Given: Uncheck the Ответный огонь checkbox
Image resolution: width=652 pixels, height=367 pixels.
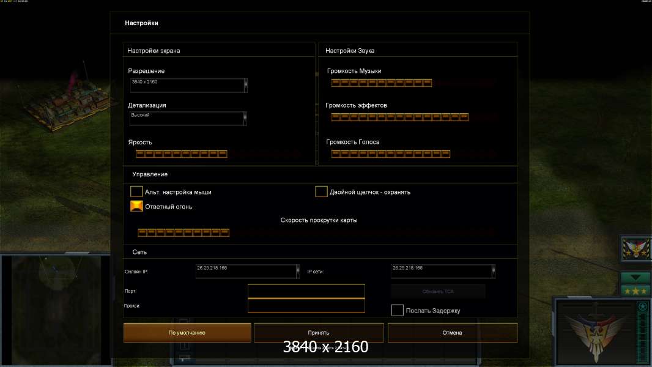Looking at the screenshot, I should 136,207.
